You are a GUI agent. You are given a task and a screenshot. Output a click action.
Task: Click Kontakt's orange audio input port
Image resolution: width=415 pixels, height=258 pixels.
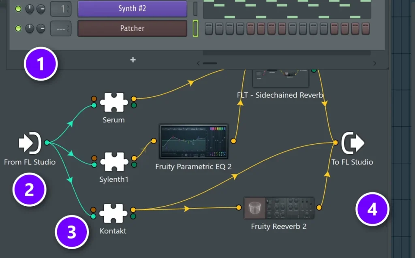click(93, 209)
